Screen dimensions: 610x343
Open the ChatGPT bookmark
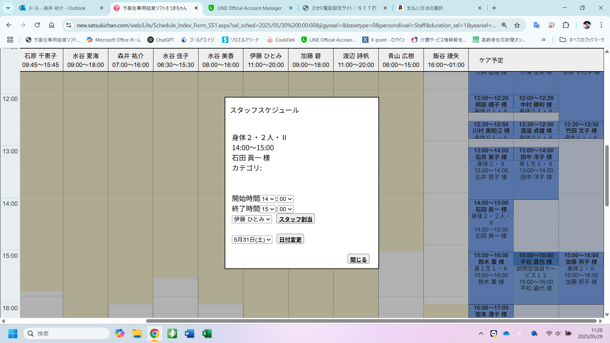(x=161, y=40)
